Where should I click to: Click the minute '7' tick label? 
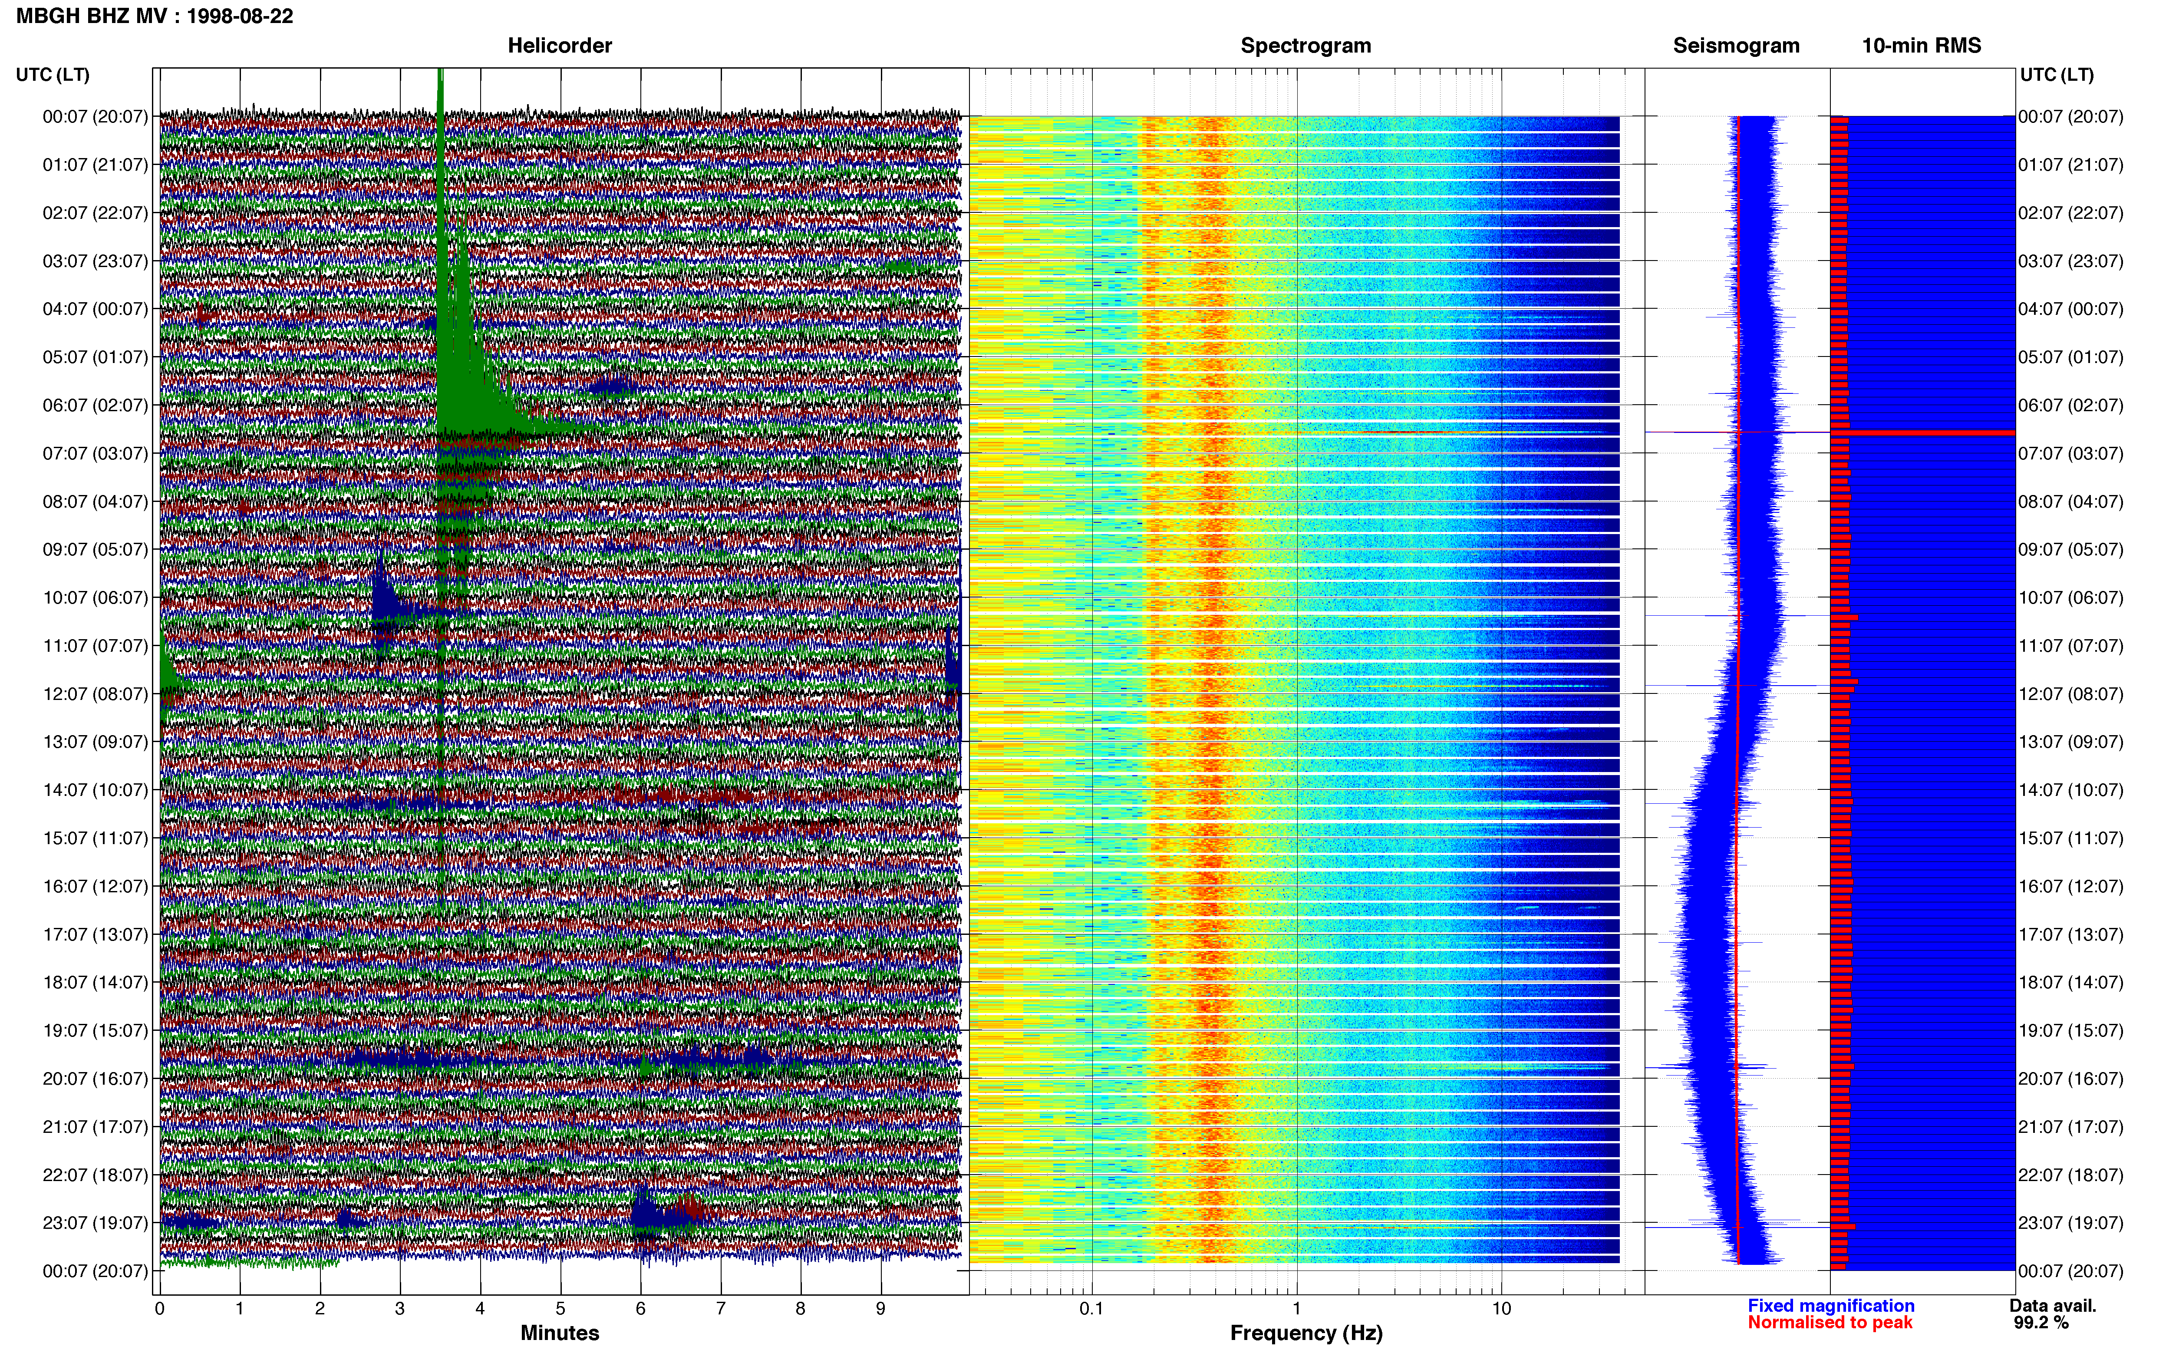(721, 1309)
